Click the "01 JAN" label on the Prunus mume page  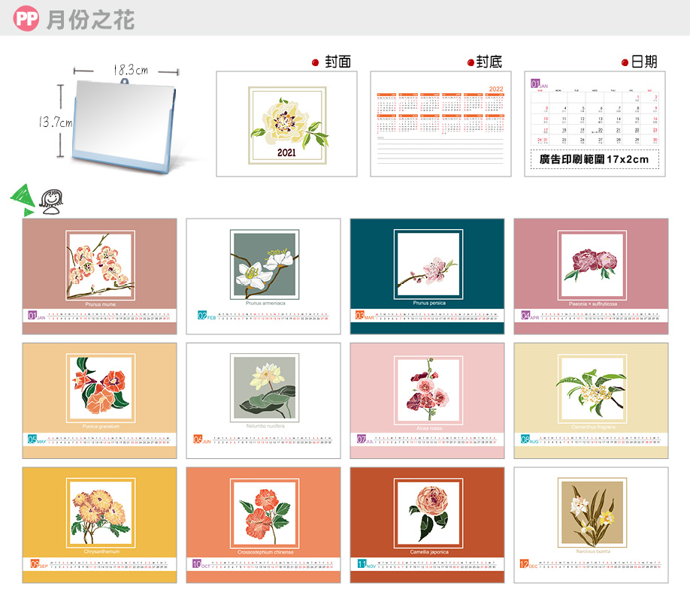37,316
